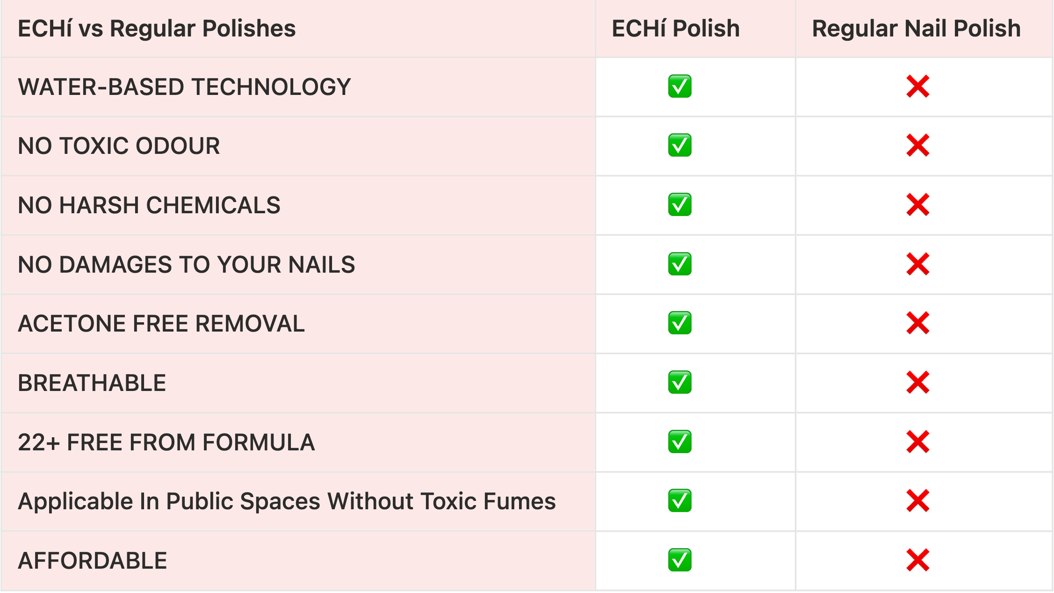Select the Regular Nail Polish column header
Image resolution: width=1054 pixels, height=593 pixels.
point(916,29)
